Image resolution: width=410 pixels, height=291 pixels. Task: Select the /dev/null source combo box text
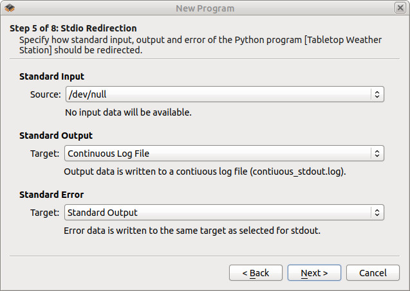(x=88, y=94)
